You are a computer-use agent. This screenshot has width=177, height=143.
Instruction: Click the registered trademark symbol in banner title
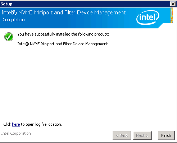click(14, 13)
